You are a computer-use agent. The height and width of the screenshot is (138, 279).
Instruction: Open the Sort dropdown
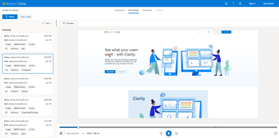pyautogui.click(x=47, y=23)
